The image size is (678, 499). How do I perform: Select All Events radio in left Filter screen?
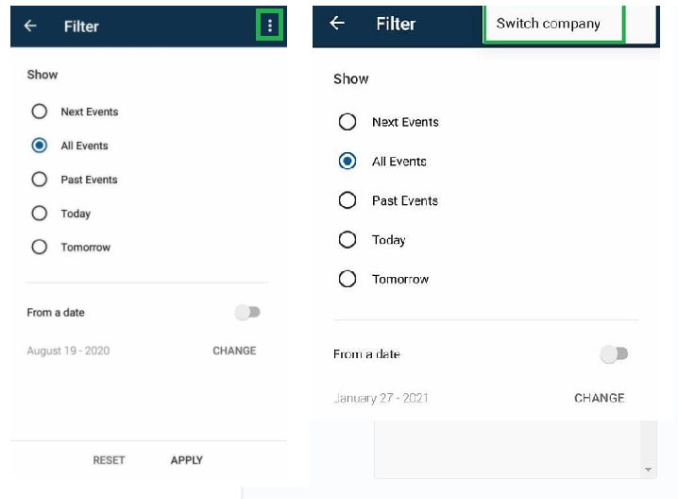click(40, 146)
